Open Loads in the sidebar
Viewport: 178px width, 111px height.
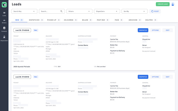pyautogui.click(x=4, y=14)
